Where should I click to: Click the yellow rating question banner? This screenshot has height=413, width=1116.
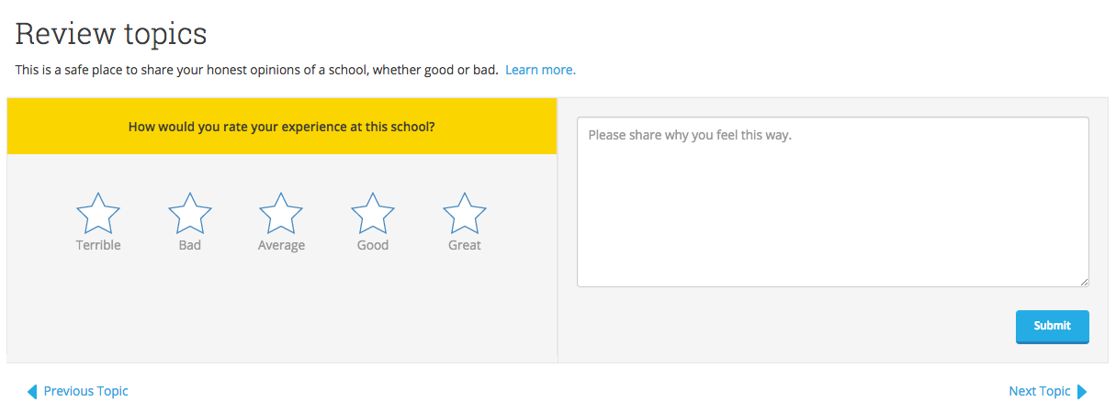[x=282, y=127]
